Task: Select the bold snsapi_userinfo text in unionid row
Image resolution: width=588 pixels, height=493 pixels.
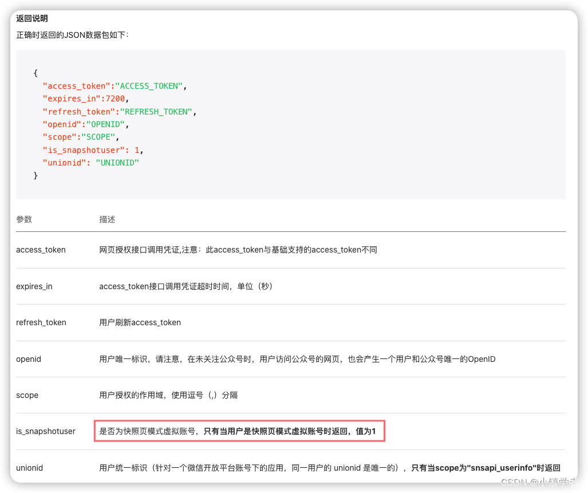Action: [502, 467]
